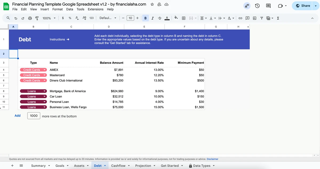Click the Insert chart icon

[254, 18]
